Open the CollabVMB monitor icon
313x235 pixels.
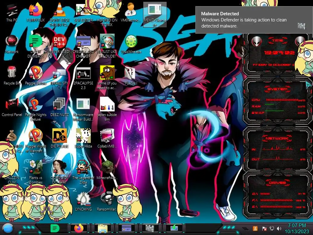[x=107, y=139]
